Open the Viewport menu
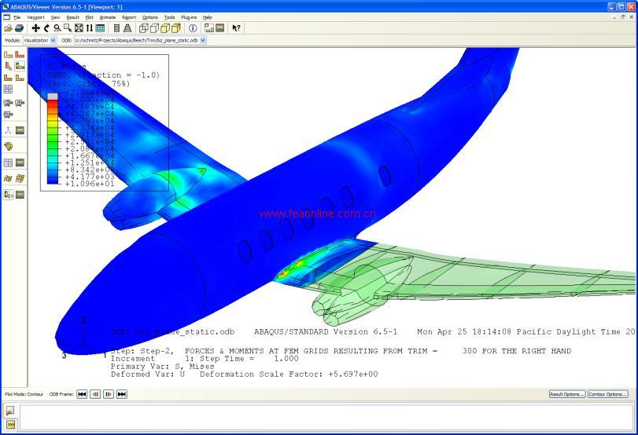 [35, 16]
